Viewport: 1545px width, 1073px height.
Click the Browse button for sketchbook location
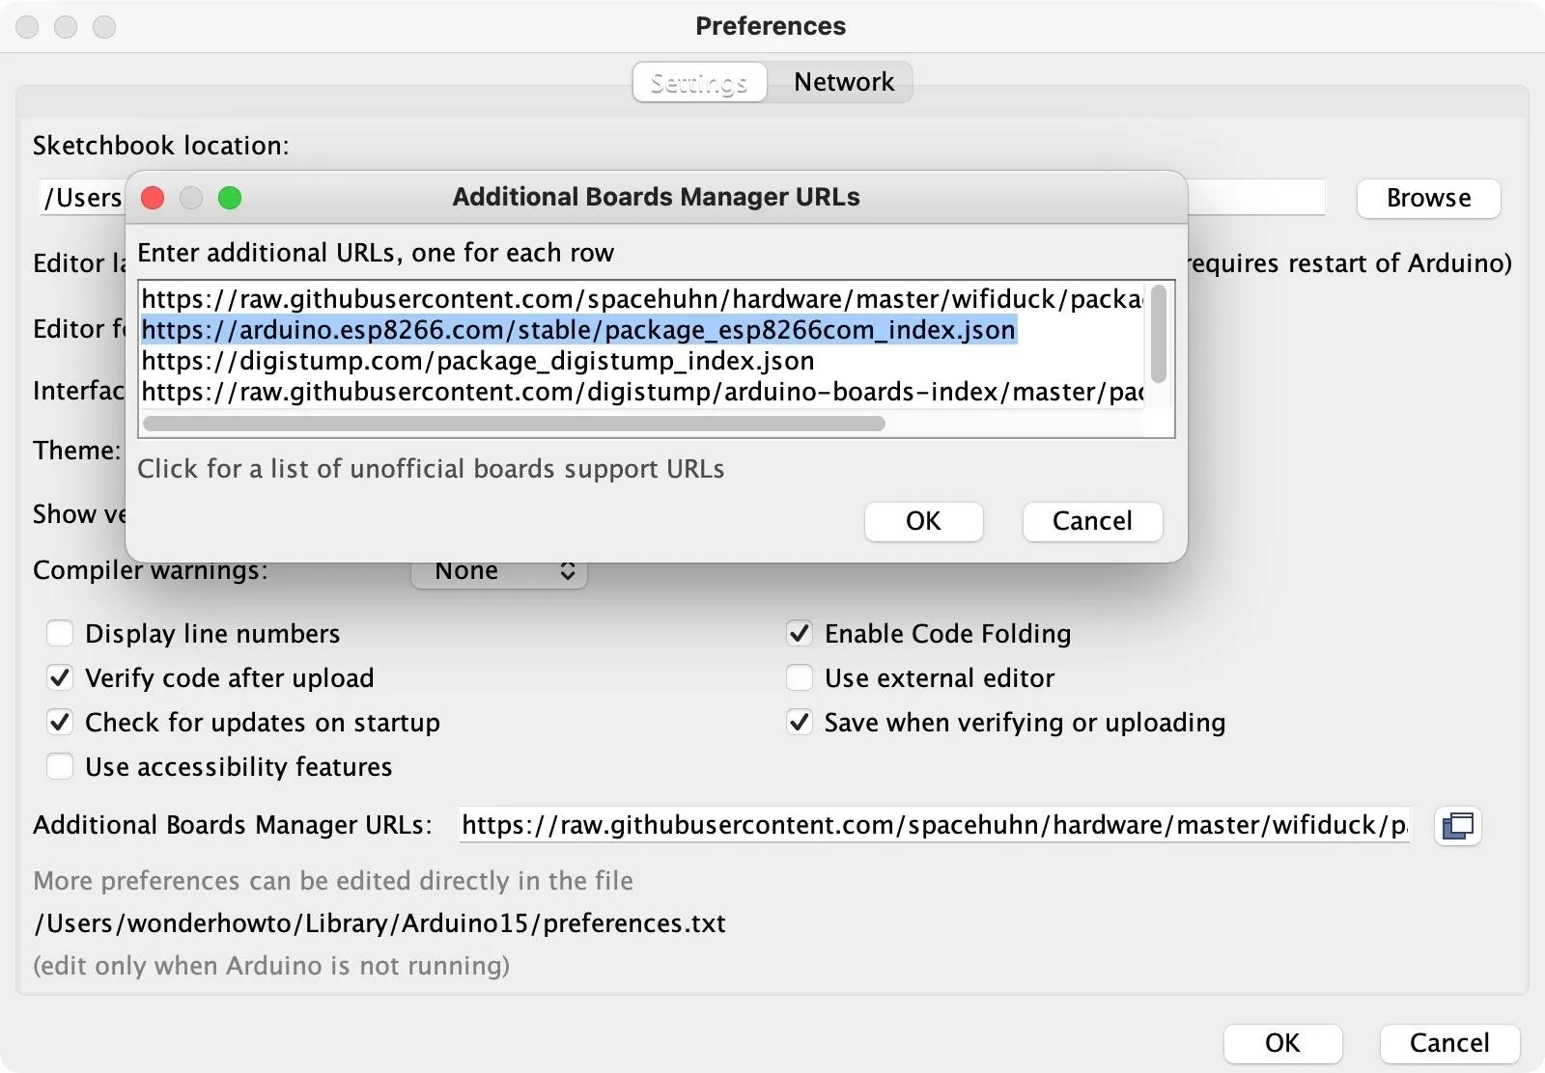1428,198
